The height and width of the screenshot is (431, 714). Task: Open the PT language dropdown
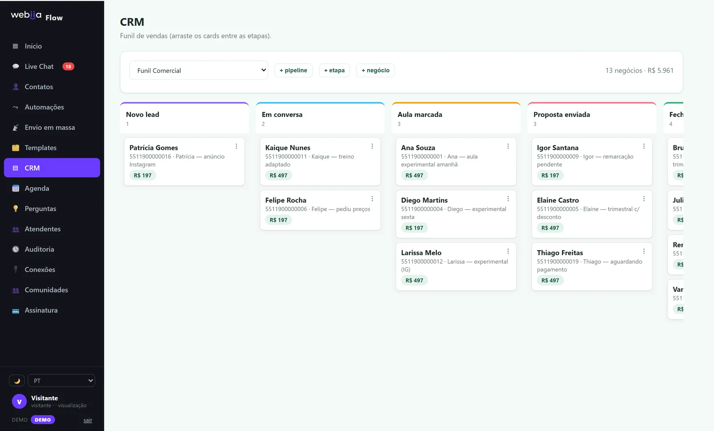coord(62,381)
